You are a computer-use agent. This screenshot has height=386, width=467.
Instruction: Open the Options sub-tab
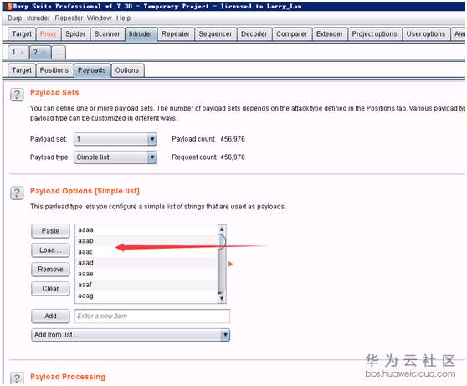(127, 70)
